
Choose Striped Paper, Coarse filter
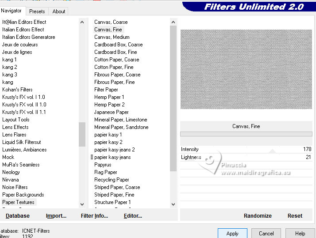point(117,187)
